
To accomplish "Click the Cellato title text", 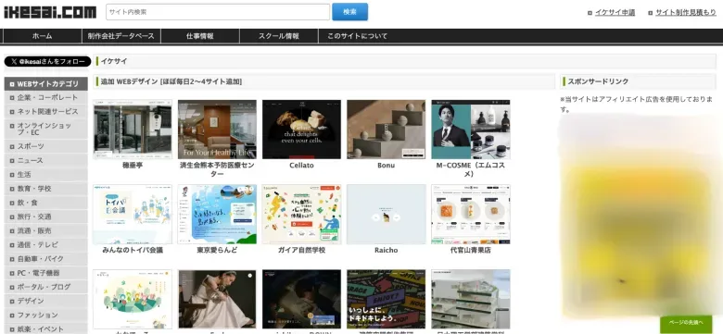I will 301,166.
